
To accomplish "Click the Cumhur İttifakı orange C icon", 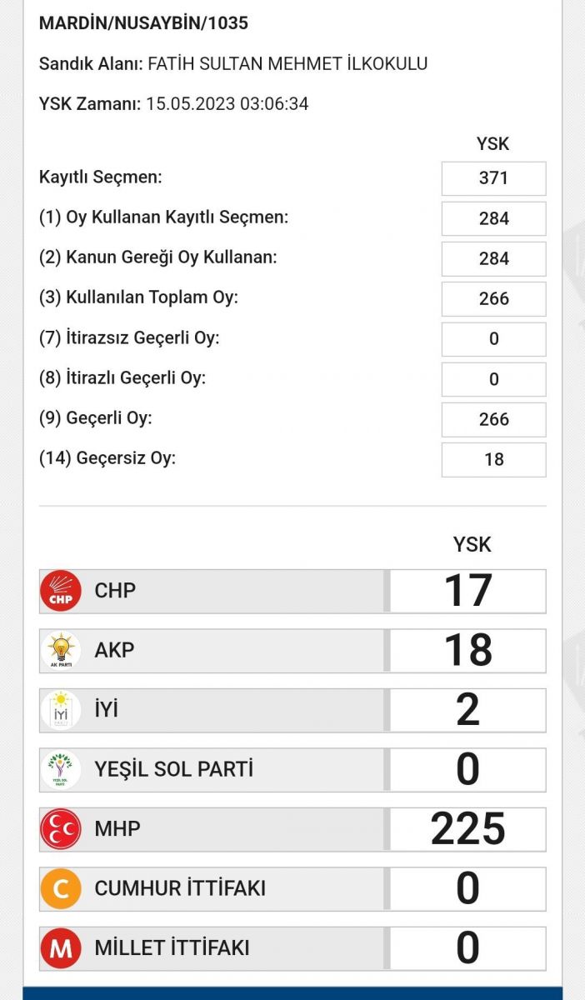I will [61, 888].
